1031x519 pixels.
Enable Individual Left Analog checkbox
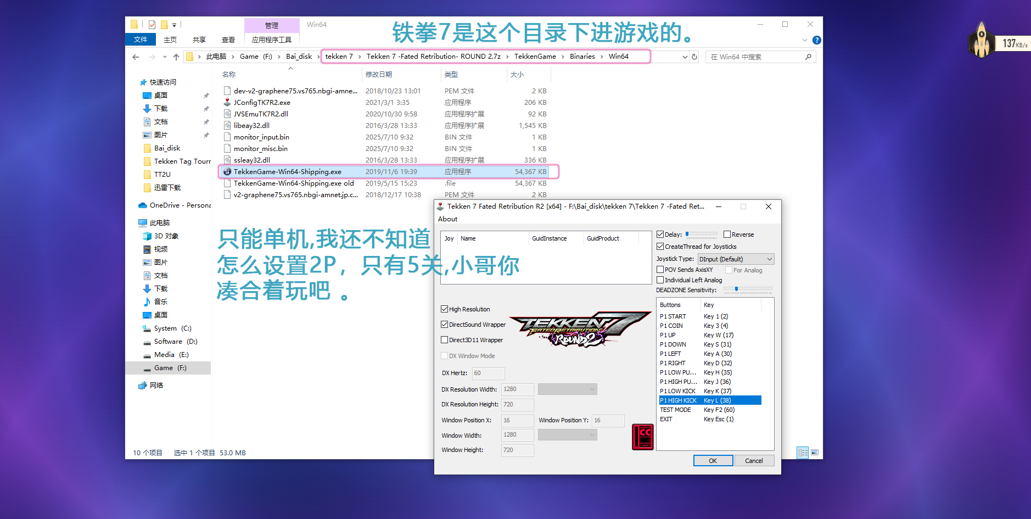660,280
